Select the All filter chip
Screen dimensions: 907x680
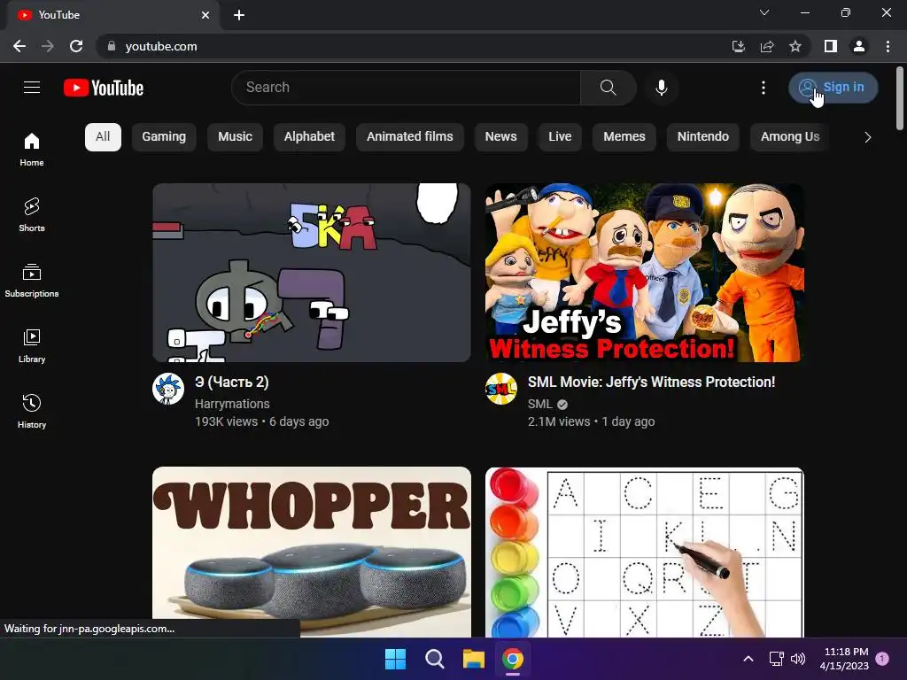(103, 137)
